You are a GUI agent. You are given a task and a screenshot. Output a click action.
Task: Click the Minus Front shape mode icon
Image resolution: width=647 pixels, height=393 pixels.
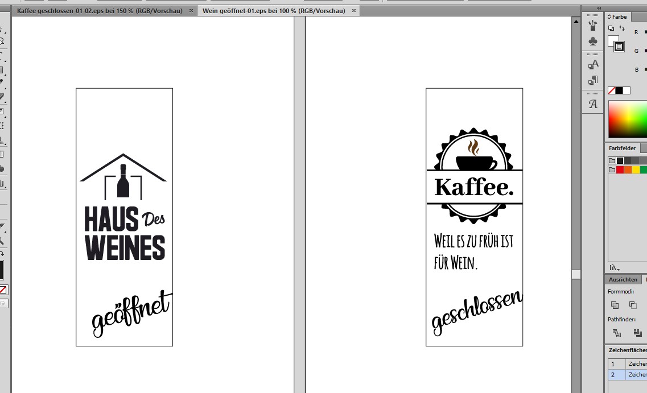click(633, 305)
